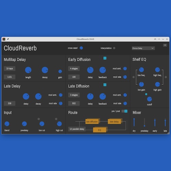This screenshot has width=171, height=171.
Task: Click the Early Diffusion mod amt. knob
Action: 125,68
